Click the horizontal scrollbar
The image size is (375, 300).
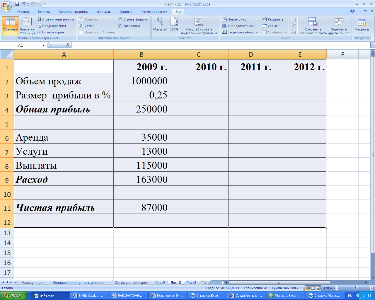click(279, 283)
